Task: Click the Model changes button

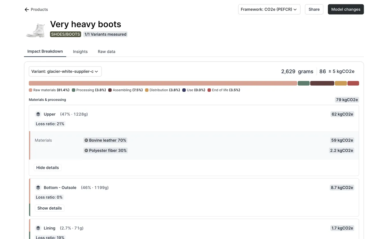Action: pyautogui.click(x=346, y=9)
